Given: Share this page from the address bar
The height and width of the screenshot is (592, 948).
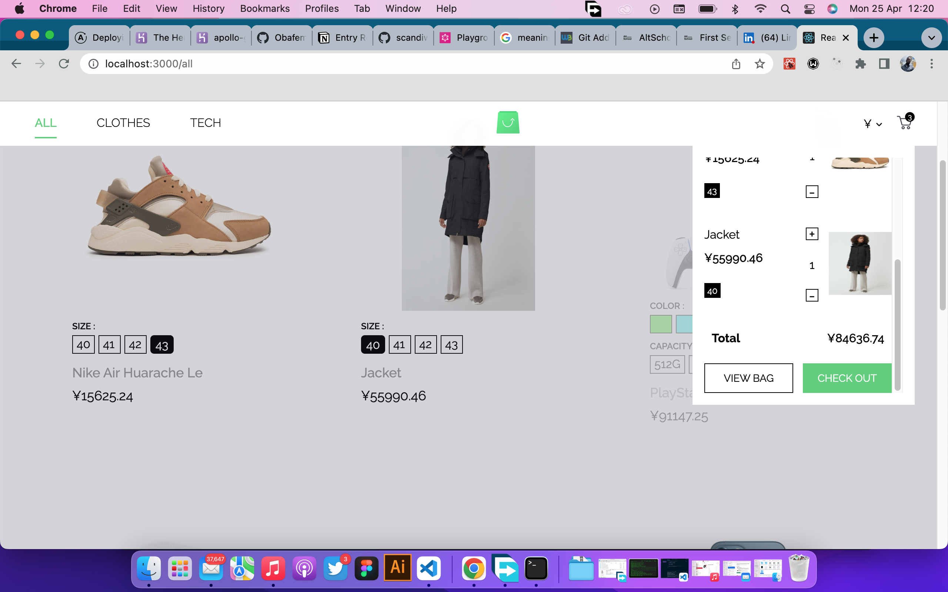Looking at the screenshot, I should point(736,63).
